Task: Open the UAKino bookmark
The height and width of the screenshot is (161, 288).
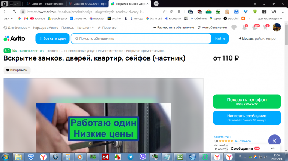Action: point(114,18)
